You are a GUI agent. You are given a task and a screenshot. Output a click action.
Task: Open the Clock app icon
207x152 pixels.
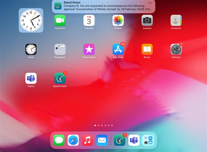31,49
